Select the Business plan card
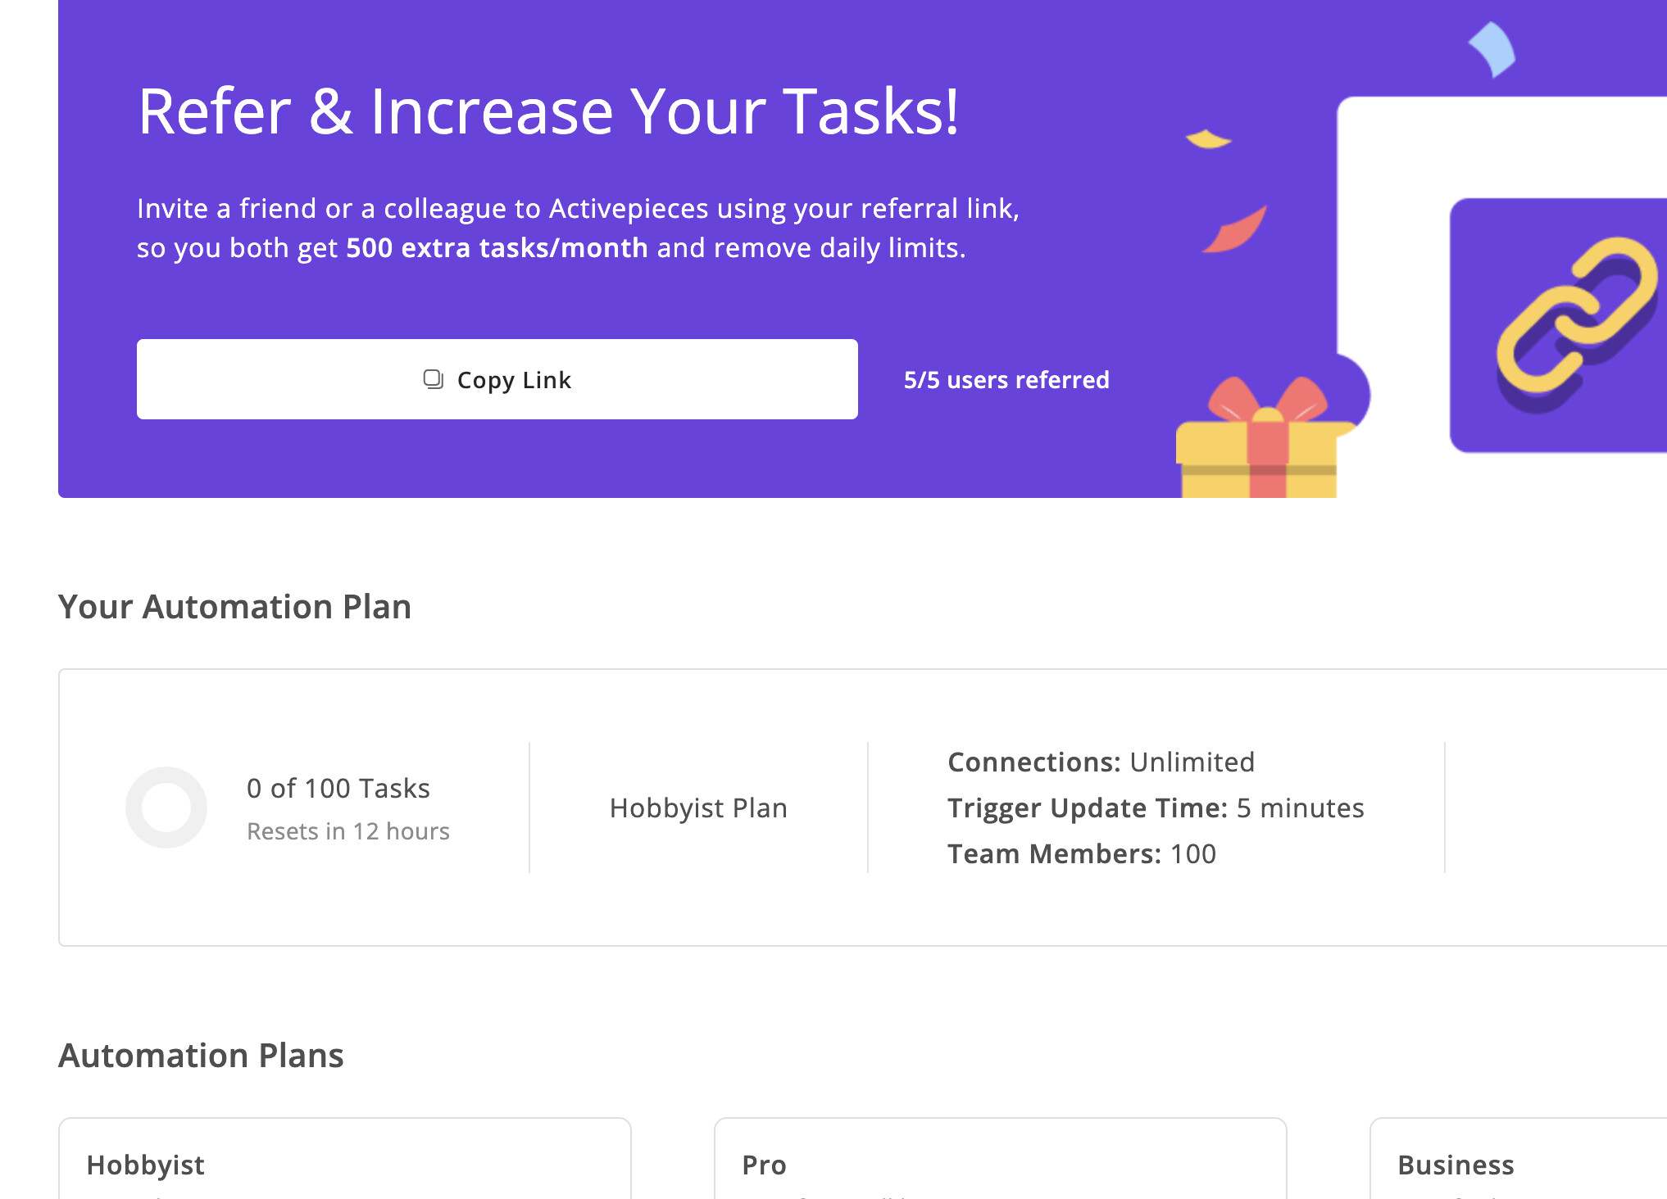 [1519, 1158]
